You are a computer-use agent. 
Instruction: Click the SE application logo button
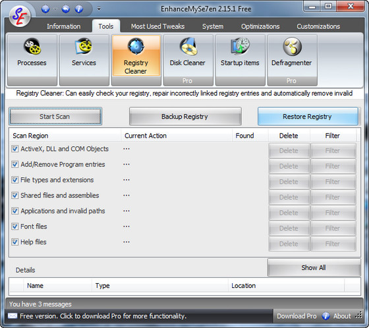pos(20,16)
